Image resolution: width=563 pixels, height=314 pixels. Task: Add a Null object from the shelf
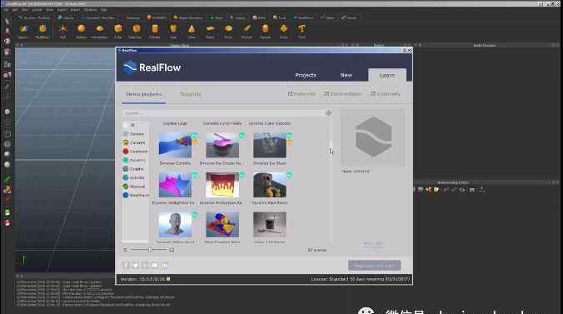[x=62, y=30]
